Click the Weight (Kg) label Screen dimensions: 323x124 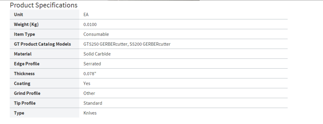(26, 24)
